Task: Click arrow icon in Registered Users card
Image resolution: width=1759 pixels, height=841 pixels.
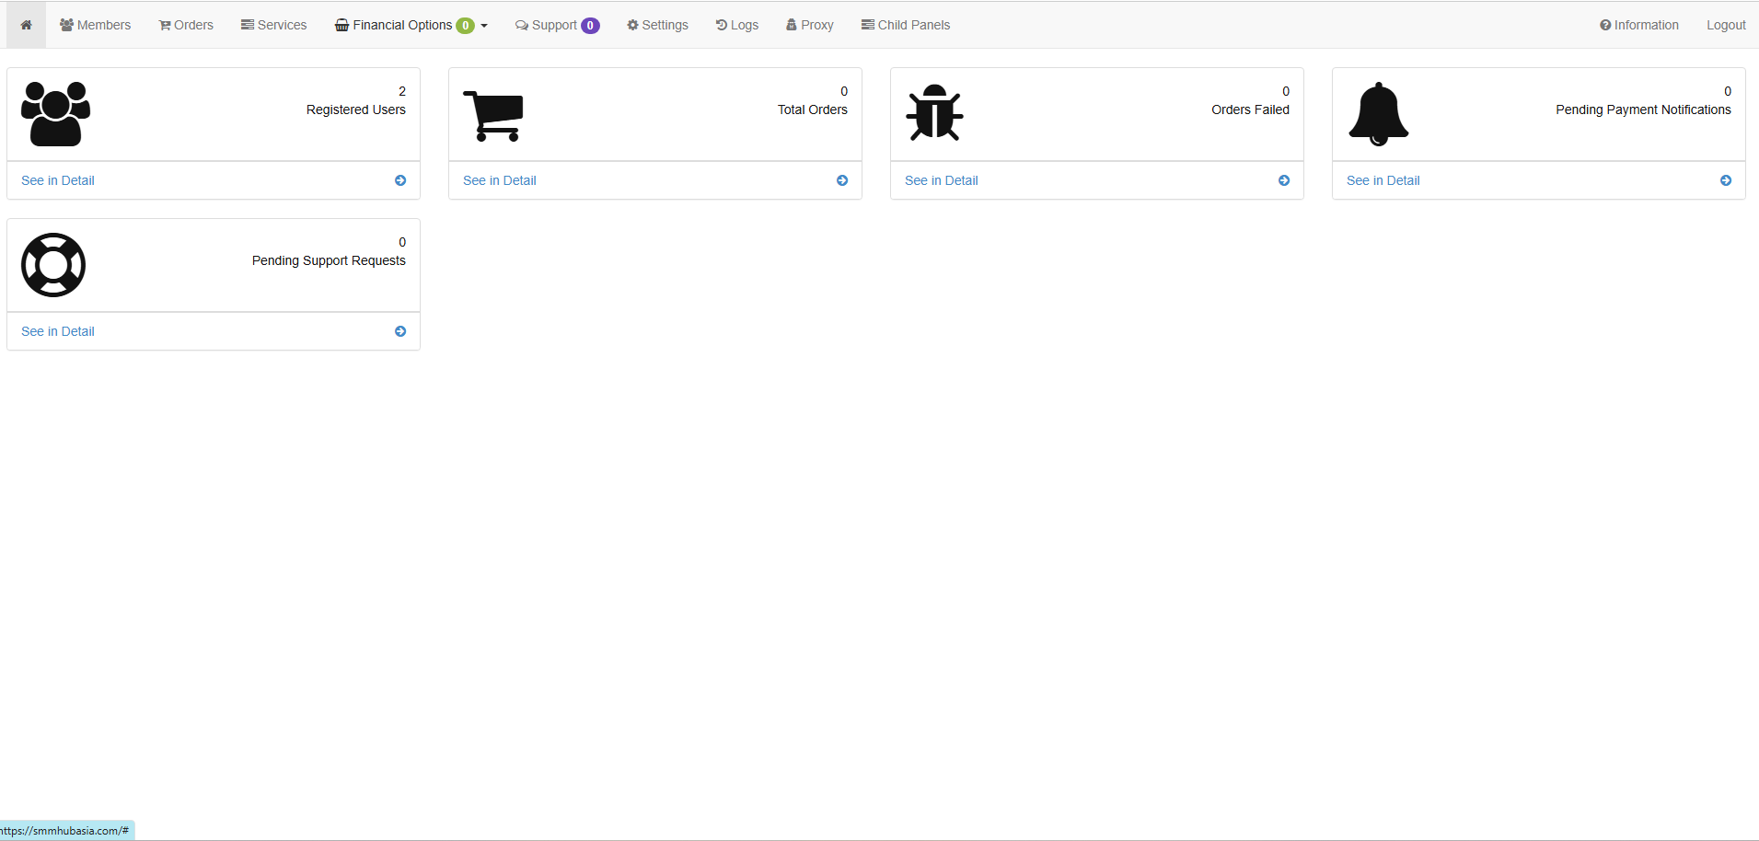Action: [x=400, y=180]
